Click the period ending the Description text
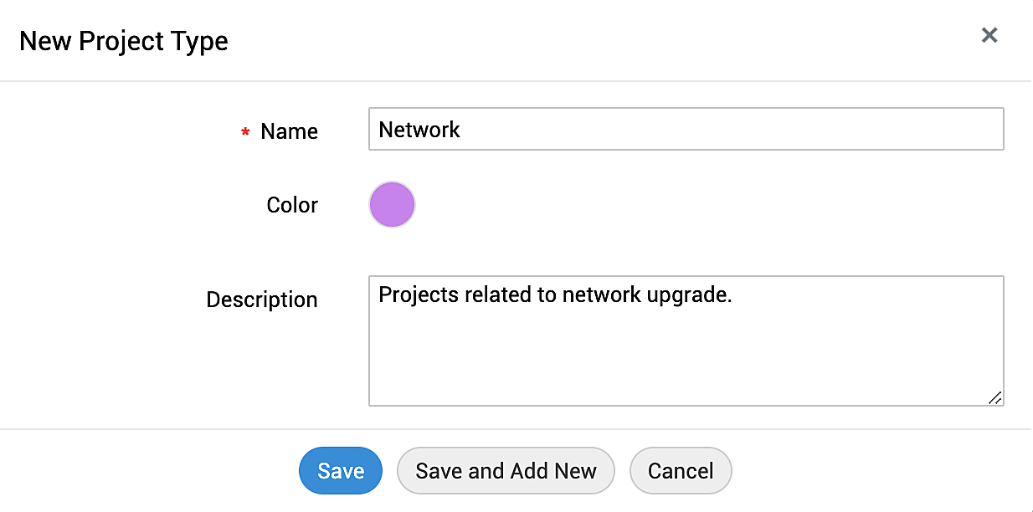Screen dimensions: 1033x512 tap(730, 299)
